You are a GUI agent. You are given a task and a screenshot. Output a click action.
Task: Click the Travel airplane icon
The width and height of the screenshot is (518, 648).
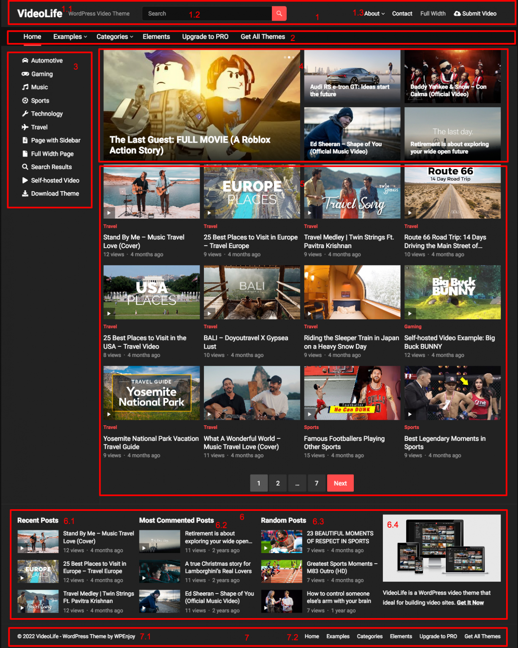point(25,127)
